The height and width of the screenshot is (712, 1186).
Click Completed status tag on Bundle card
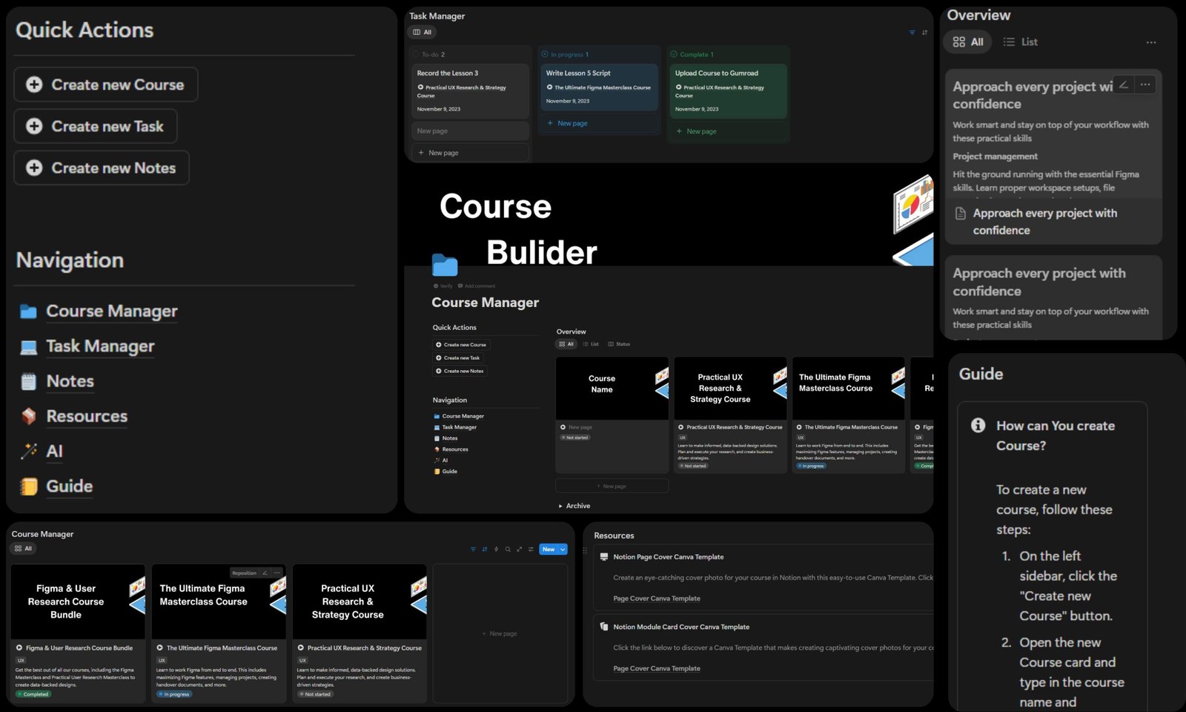(x=33, y=694)
